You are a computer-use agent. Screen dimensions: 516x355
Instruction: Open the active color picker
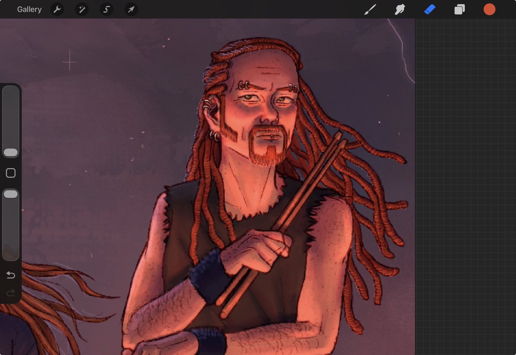point(489,9)
